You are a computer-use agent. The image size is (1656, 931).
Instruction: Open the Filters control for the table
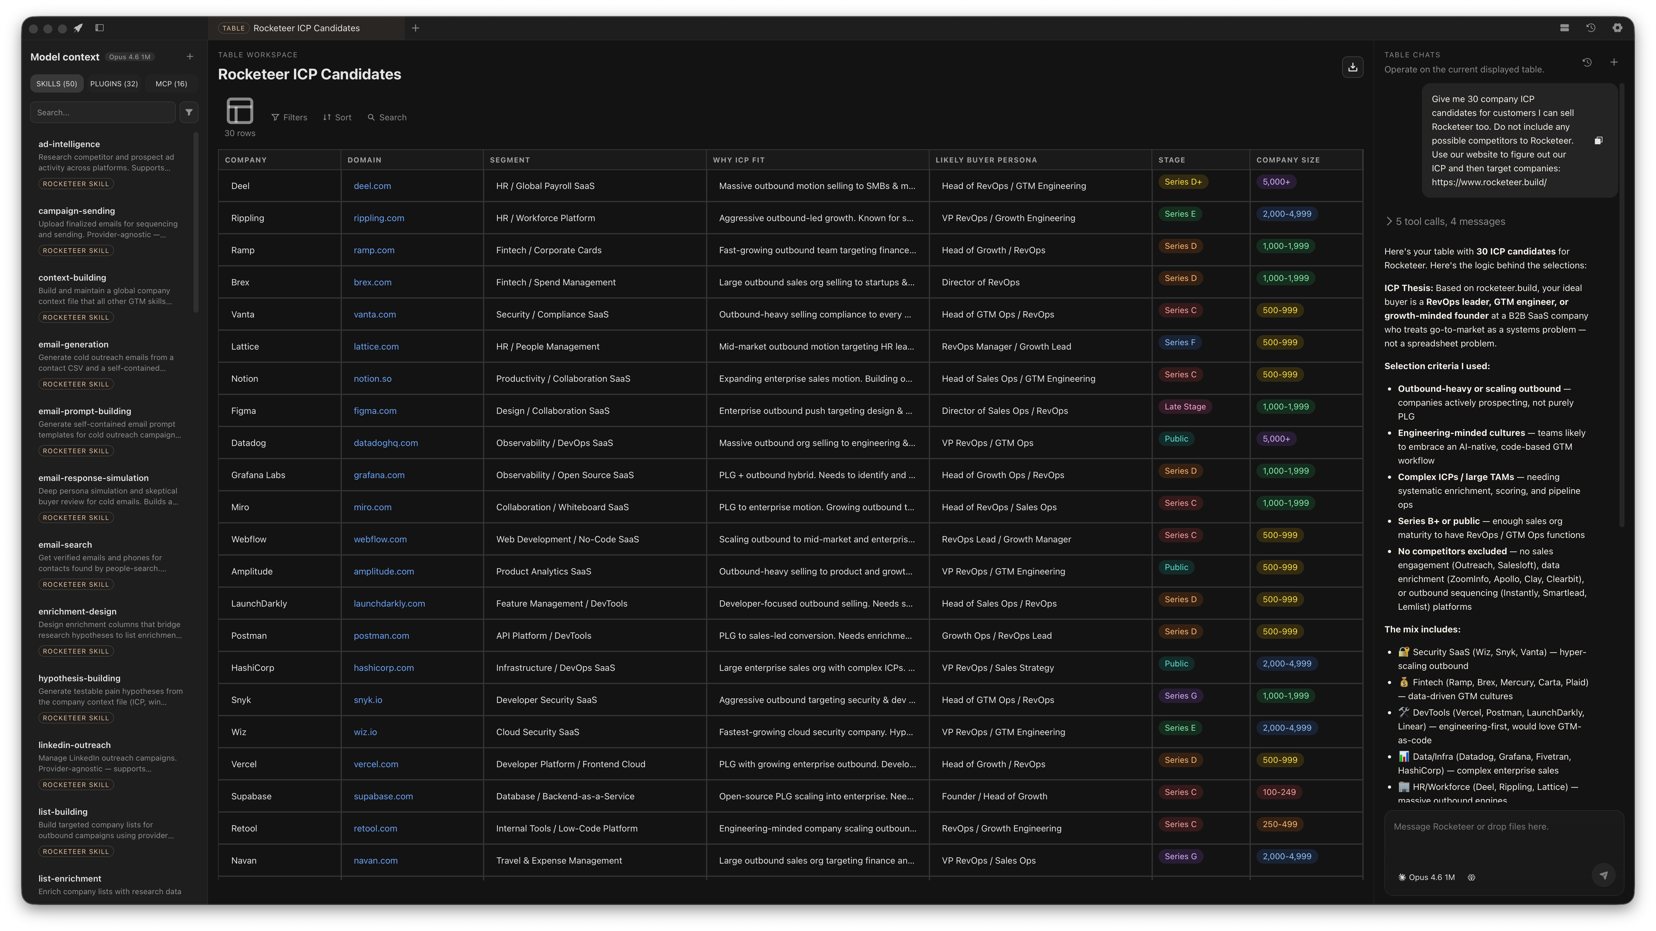click(x=289, y=117)
